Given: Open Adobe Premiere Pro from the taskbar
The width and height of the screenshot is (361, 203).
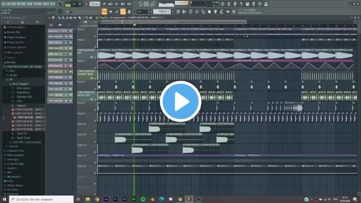Looking at the screenshot, I should click(x=115, y=199).
